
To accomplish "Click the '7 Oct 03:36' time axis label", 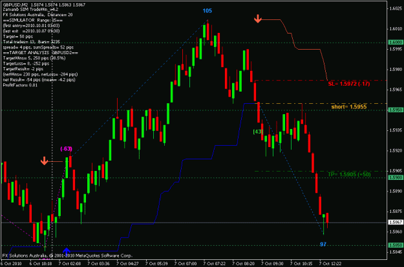I will click(x=98, y=264).
